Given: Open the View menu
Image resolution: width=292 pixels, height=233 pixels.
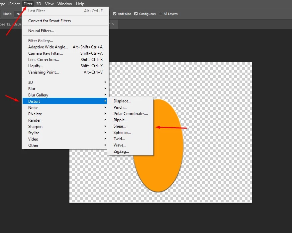Looking at the screenshot, I should pyautogui.click(x=49, y=4).
